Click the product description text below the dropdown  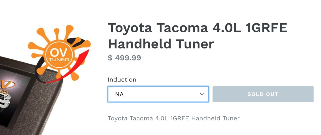click(x=174, y=118)
